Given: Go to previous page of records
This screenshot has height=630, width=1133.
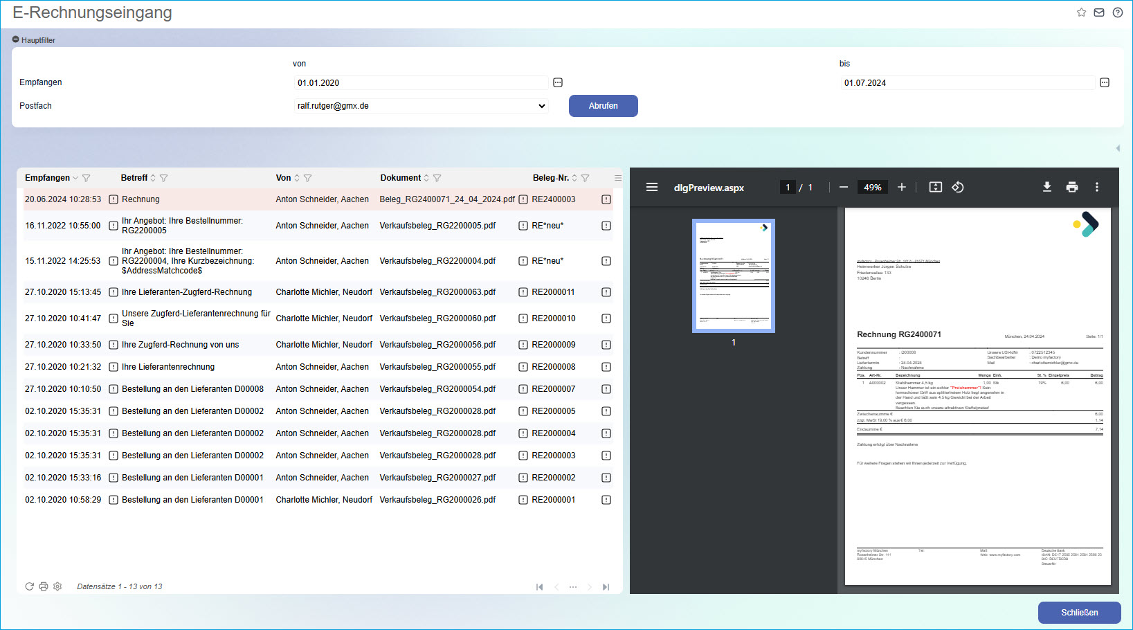Looking at the screenshot, I should pos(556,587).
